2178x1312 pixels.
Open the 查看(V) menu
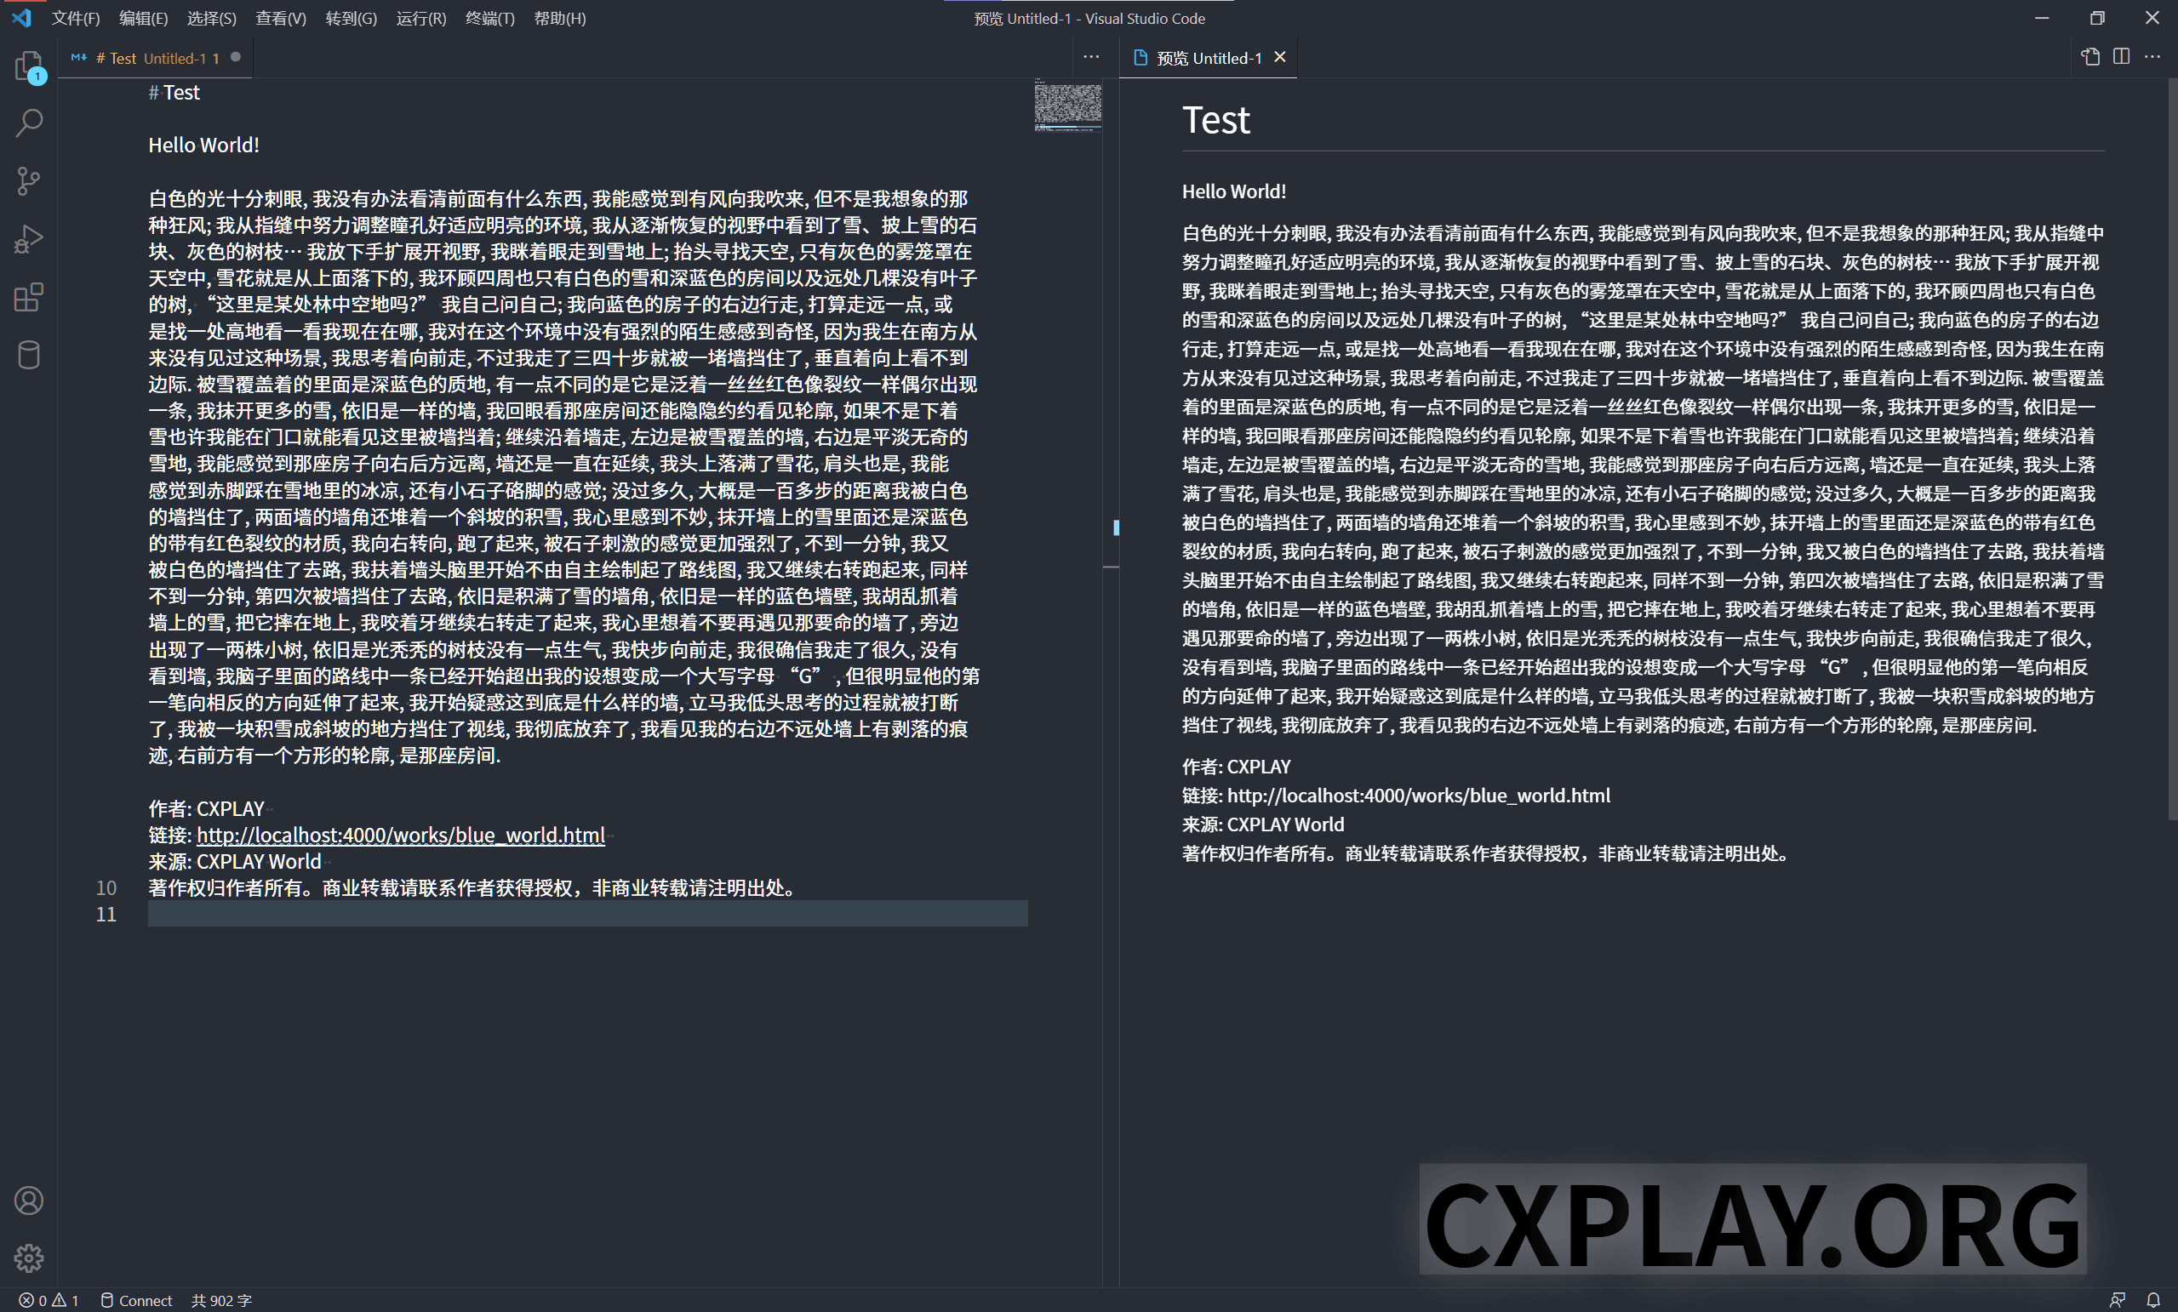coord(280,18)
